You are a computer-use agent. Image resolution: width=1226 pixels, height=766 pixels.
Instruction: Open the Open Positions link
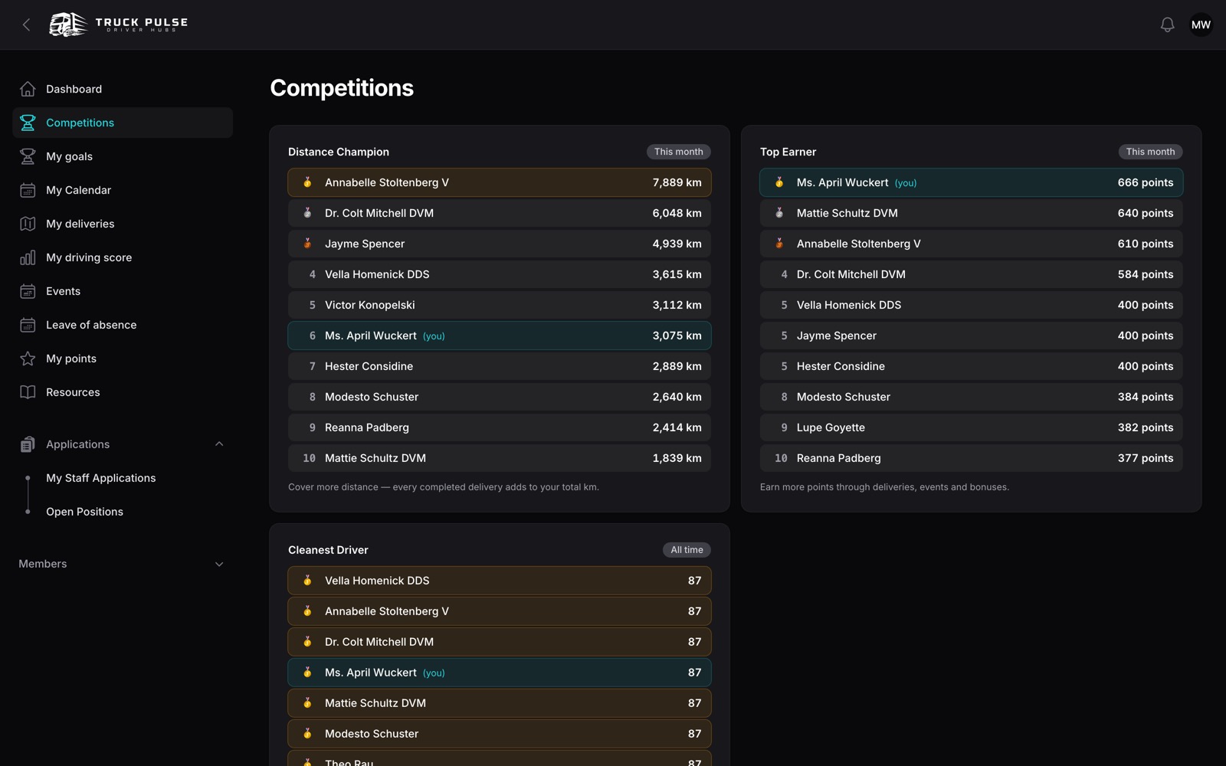(x=84, y=512)
